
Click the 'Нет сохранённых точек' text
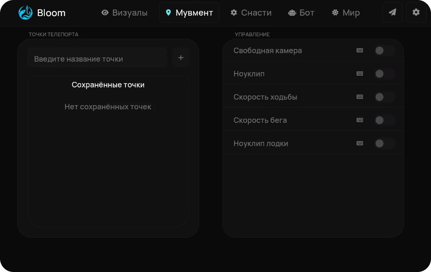click(108, 106)
